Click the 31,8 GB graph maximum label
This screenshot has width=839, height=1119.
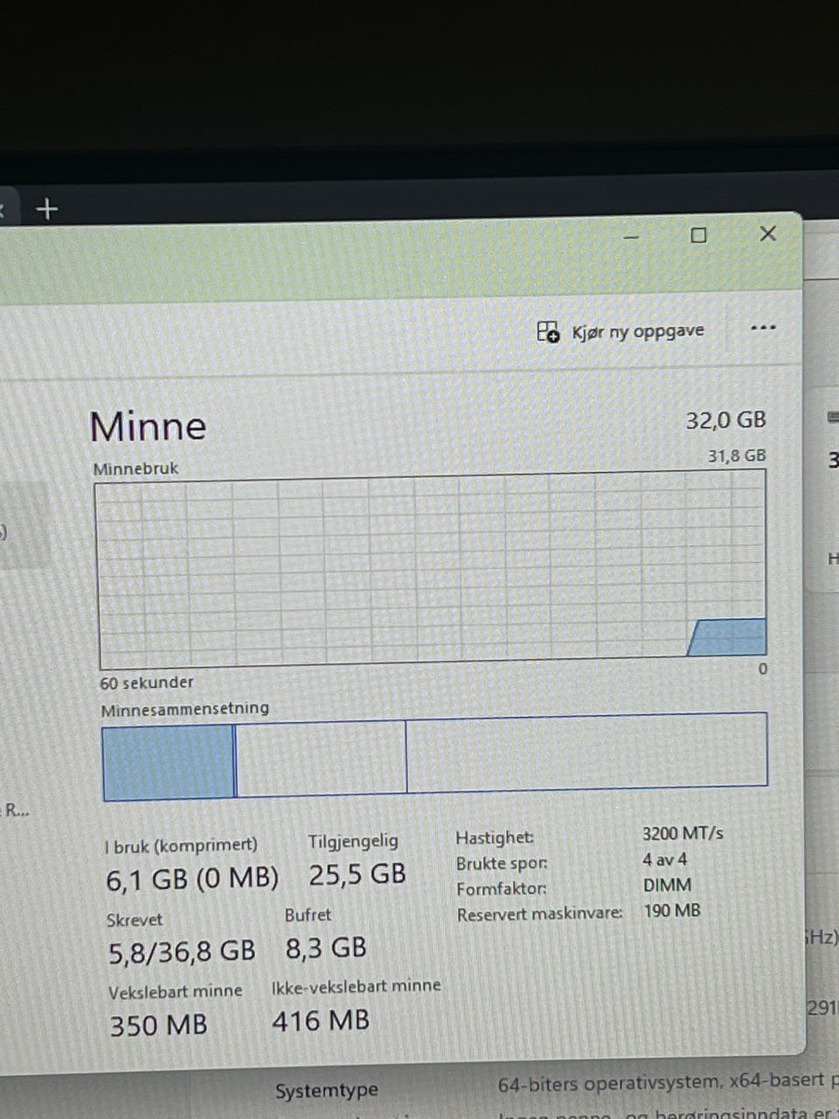pyautogui.click(x=737, y=455)
